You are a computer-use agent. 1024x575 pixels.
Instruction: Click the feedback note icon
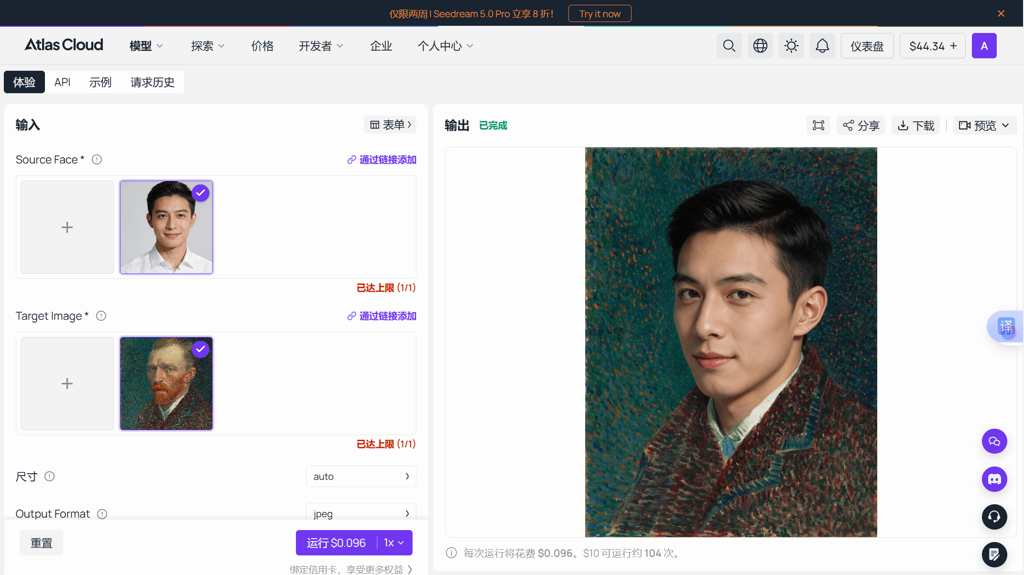coord(994,554)
